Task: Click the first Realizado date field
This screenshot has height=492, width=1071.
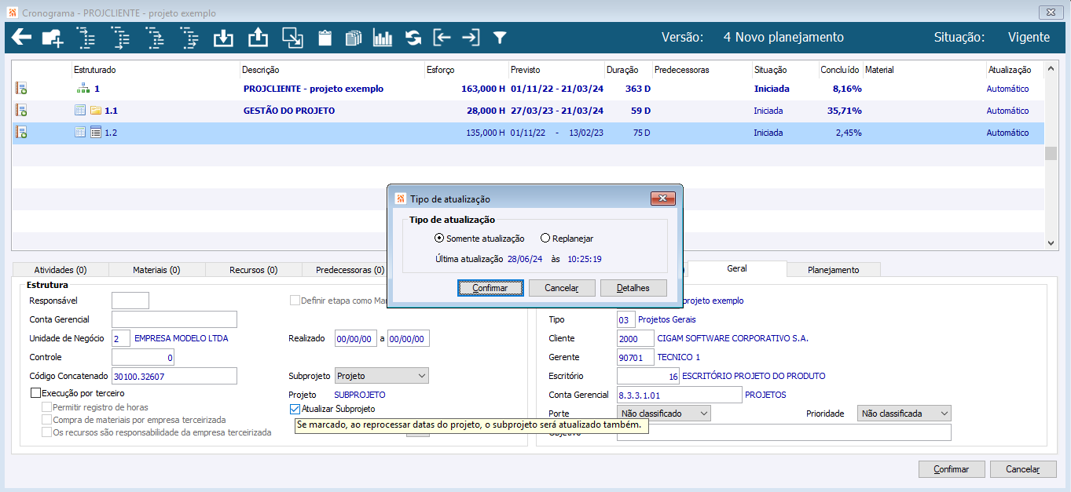Action: [x=356, y=339]
